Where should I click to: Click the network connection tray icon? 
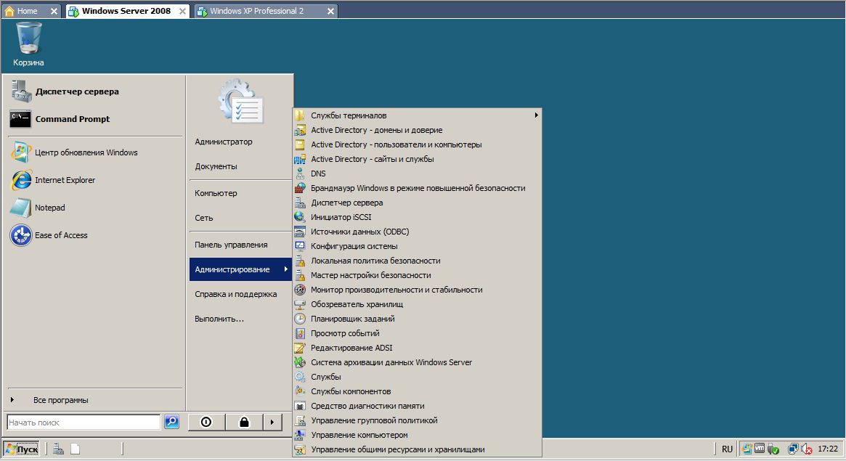pos(793,449)
